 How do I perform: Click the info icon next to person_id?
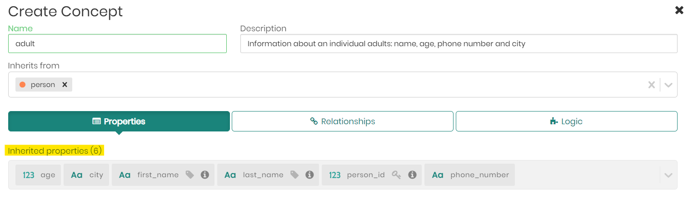(x=412, y=175)
